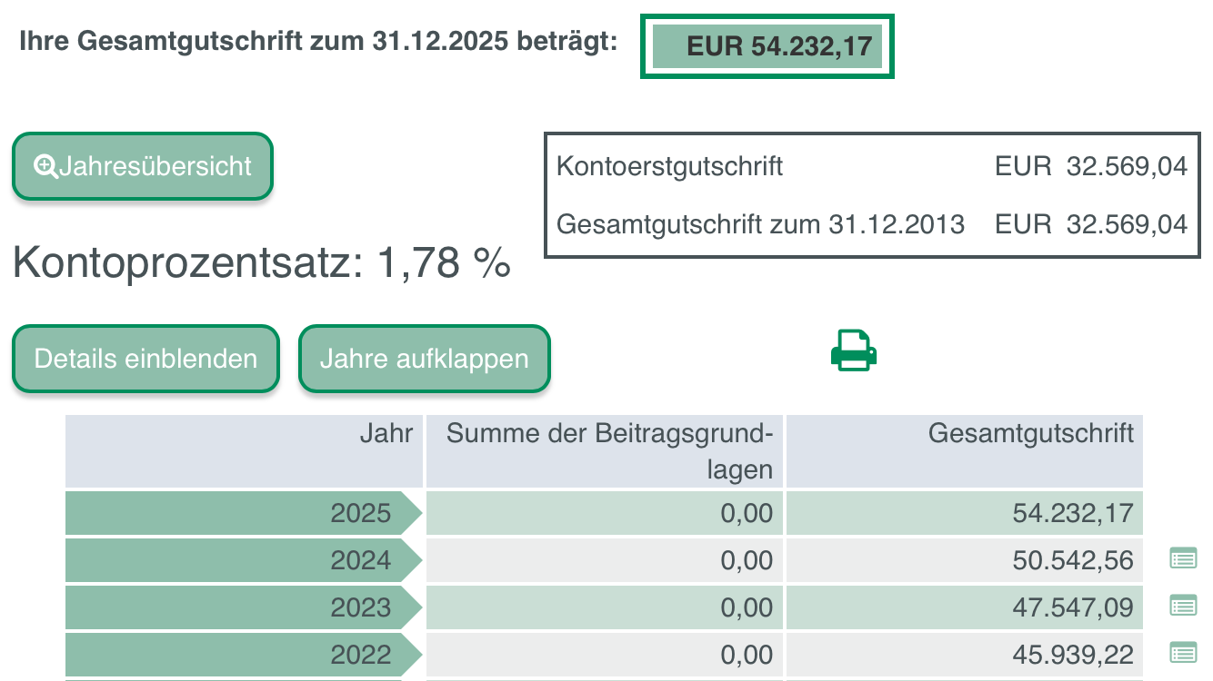Select highlighted EUR 54.232,17 total box
1213x681 pixels.
767,46
